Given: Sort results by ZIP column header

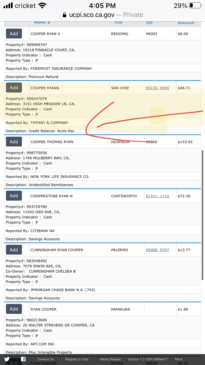Looking at the screenshot, I should pyautogui.click(x=149, y=23).
